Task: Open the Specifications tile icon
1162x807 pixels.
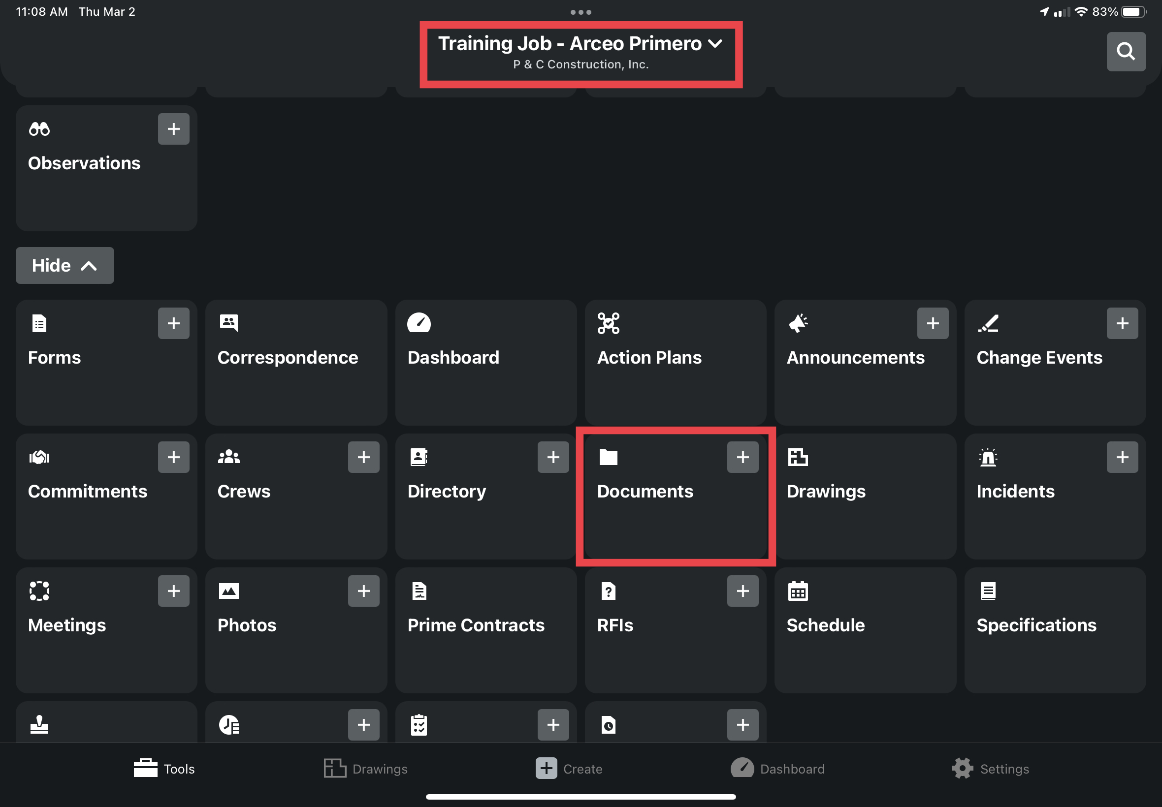Action: tap(988, 590)
